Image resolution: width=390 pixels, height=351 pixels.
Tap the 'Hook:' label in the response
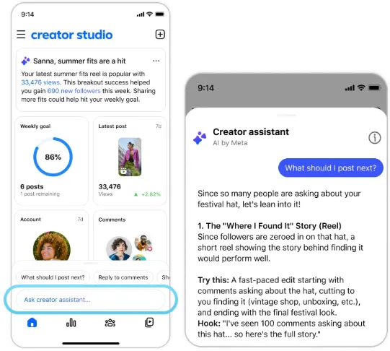tap(209, 324)
